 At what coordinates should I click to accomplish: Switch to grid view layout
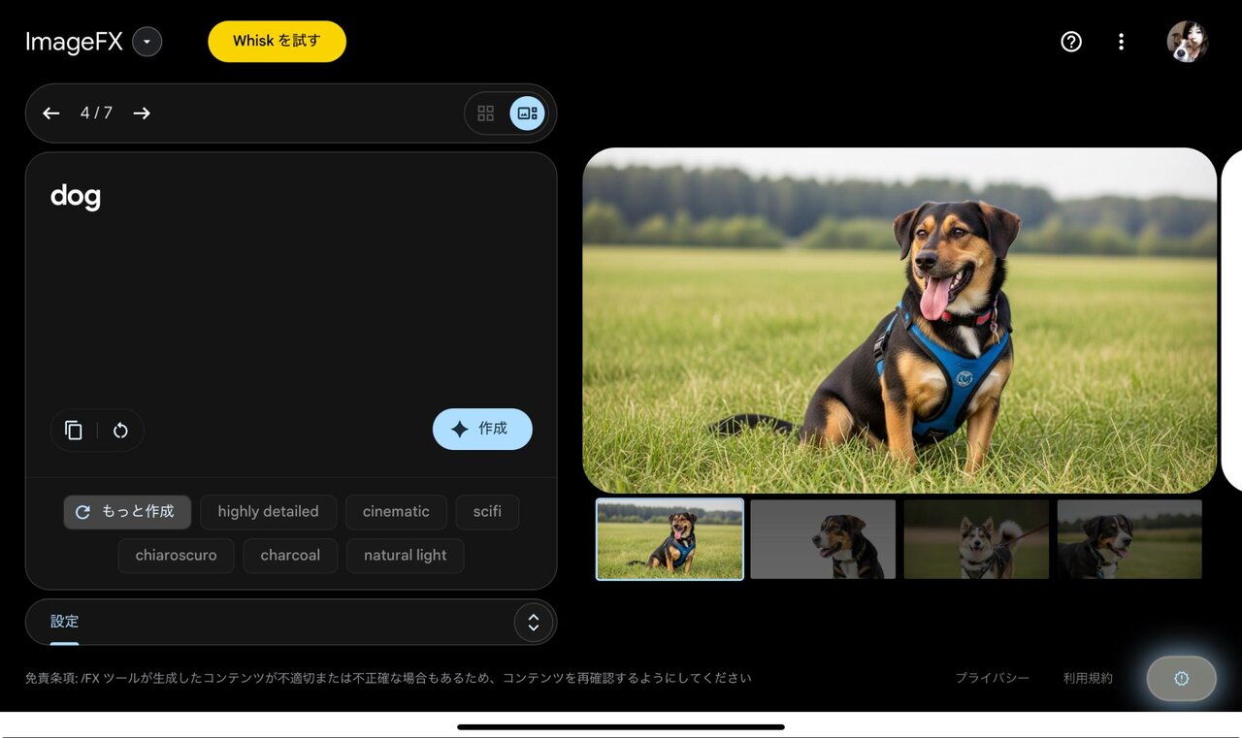[x=486, y=113]
